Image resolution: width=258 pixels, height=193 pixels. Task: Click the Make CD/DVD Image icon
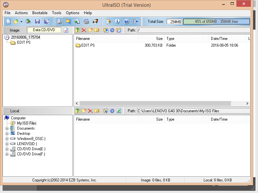click(x=59, y=22)
